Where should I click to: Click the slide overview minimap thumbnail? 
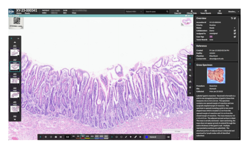(x=187, y=21)
